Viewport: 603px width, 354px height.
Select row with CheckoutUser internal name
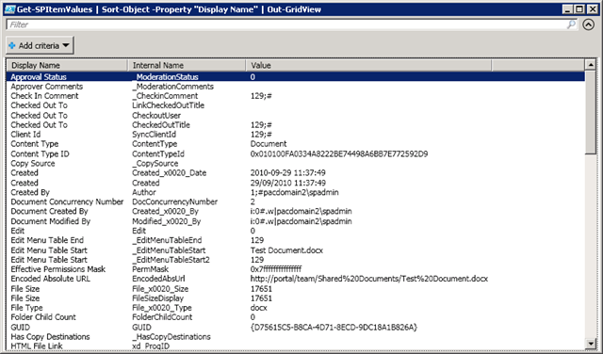pyautogui.click(x=295, y=115)
